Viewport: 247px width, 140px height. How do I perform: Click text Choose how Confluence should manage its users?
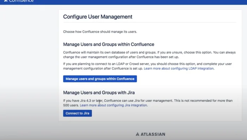tap(100, 32)
